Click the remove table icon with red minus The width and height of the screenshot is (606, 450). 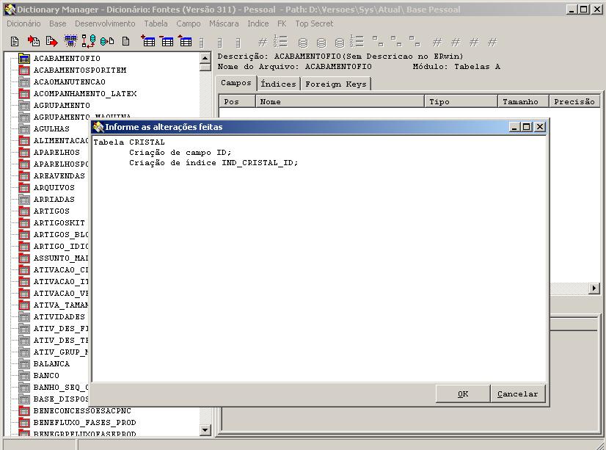pos(167,42)
